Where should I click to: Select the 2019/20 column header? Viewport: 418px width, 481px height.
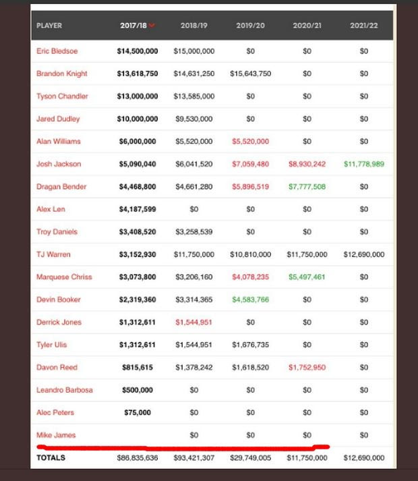(x=250, y=26)
